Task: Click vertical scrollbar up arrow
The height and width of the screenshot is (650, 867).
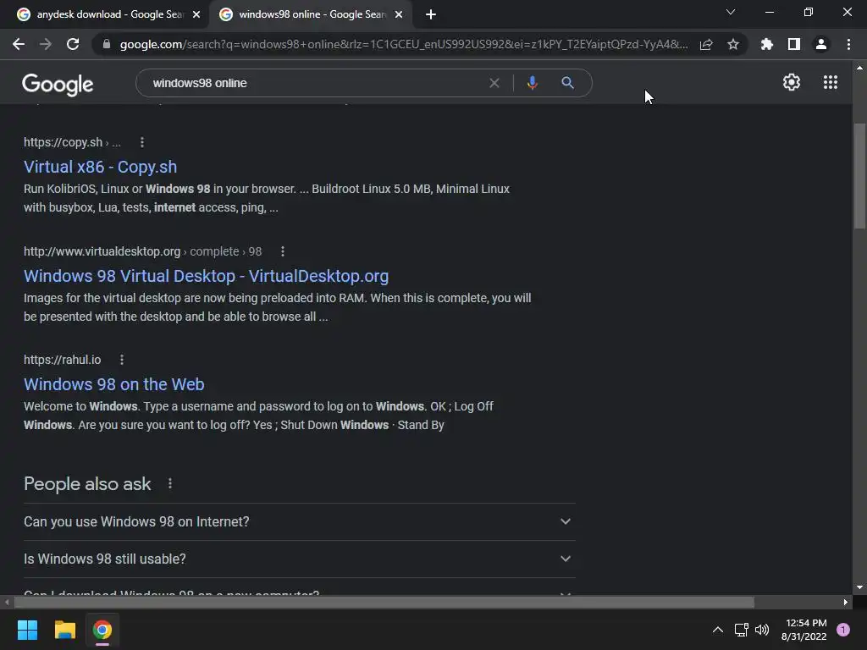Action: tap(859, 68)
